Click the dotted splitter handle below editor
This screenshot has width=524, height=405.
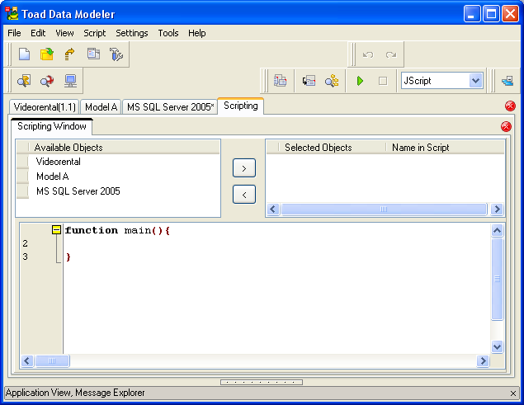[262, 382]
